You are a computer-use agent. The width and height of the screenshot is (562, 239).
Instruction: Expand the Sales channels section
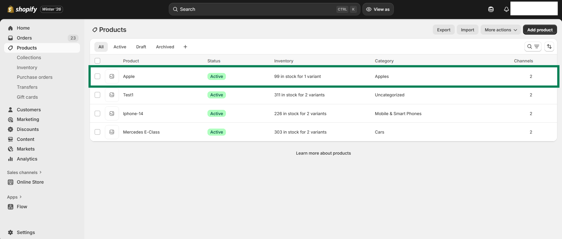[40, 172]
